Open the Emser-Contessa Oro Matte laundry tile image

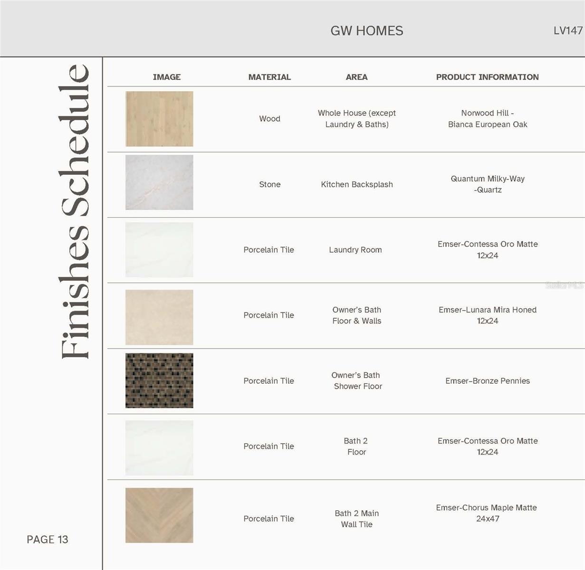click(159, 249)
